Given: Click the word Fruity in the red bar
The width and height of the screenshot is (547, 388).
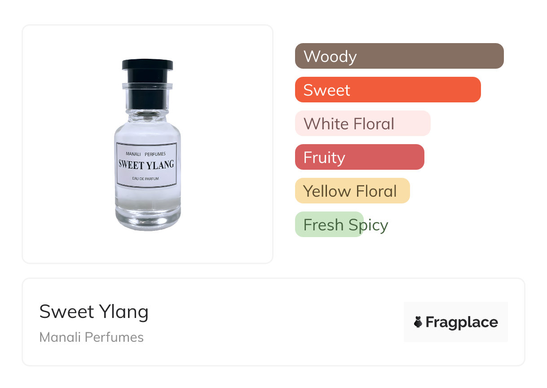Looking at the screenshot, I should tap(324, 158).
